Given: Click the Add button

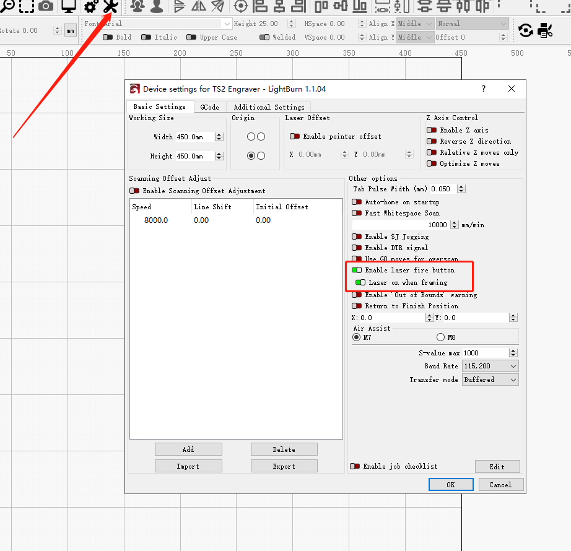Looking at the screenshot, I should point(188,449).
